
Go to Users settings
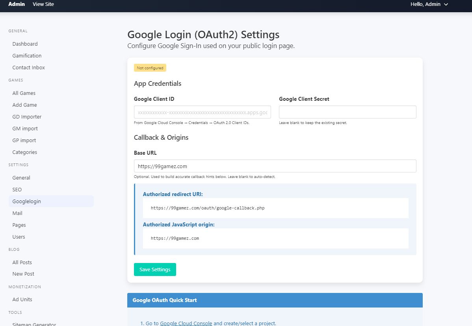click(19, 237)
